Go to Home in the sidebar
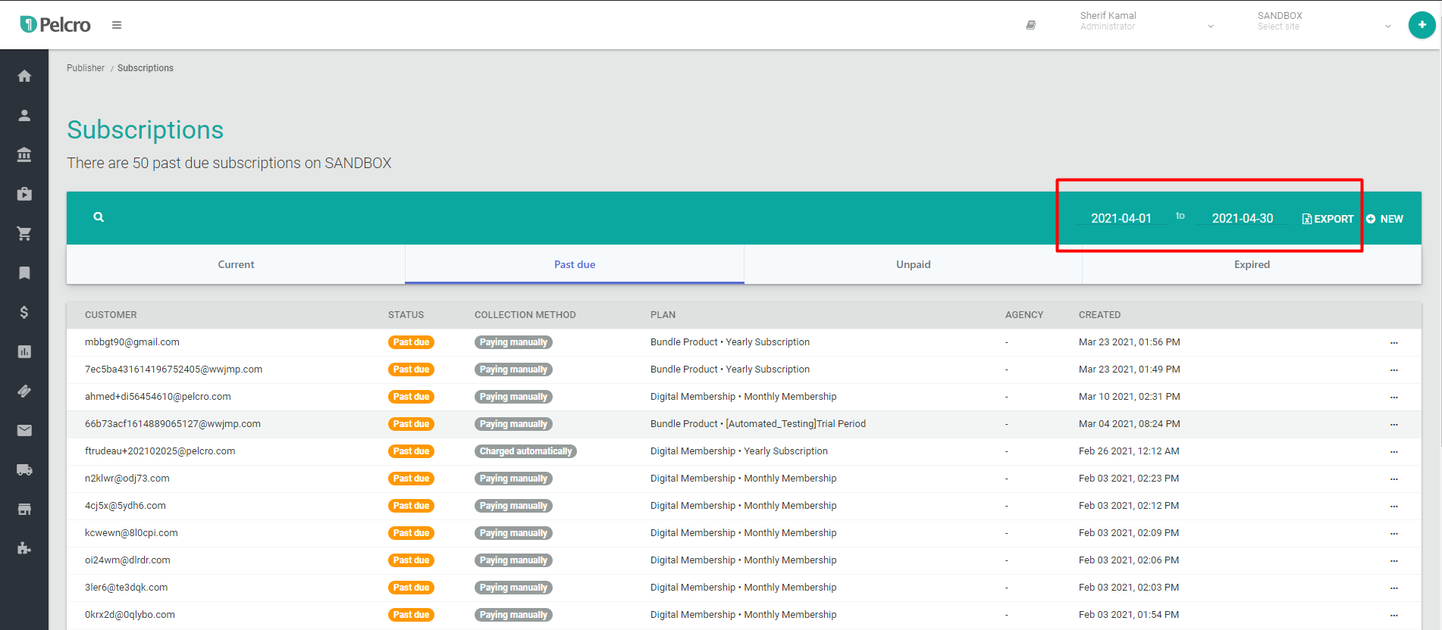Viewport: 1442px width, 630px height. coord(24,76)
